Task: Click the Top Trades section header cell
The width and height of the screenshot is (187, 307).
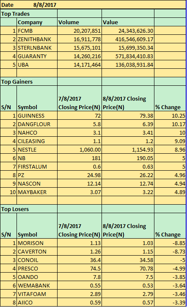Action: click(x=29, y=14)
